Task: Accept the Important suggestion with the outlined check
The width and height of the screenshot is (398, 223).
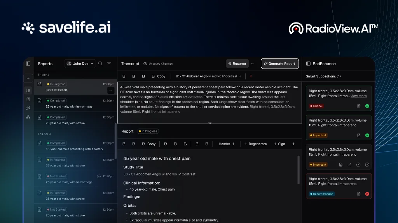Action: [x=367, y=165]
